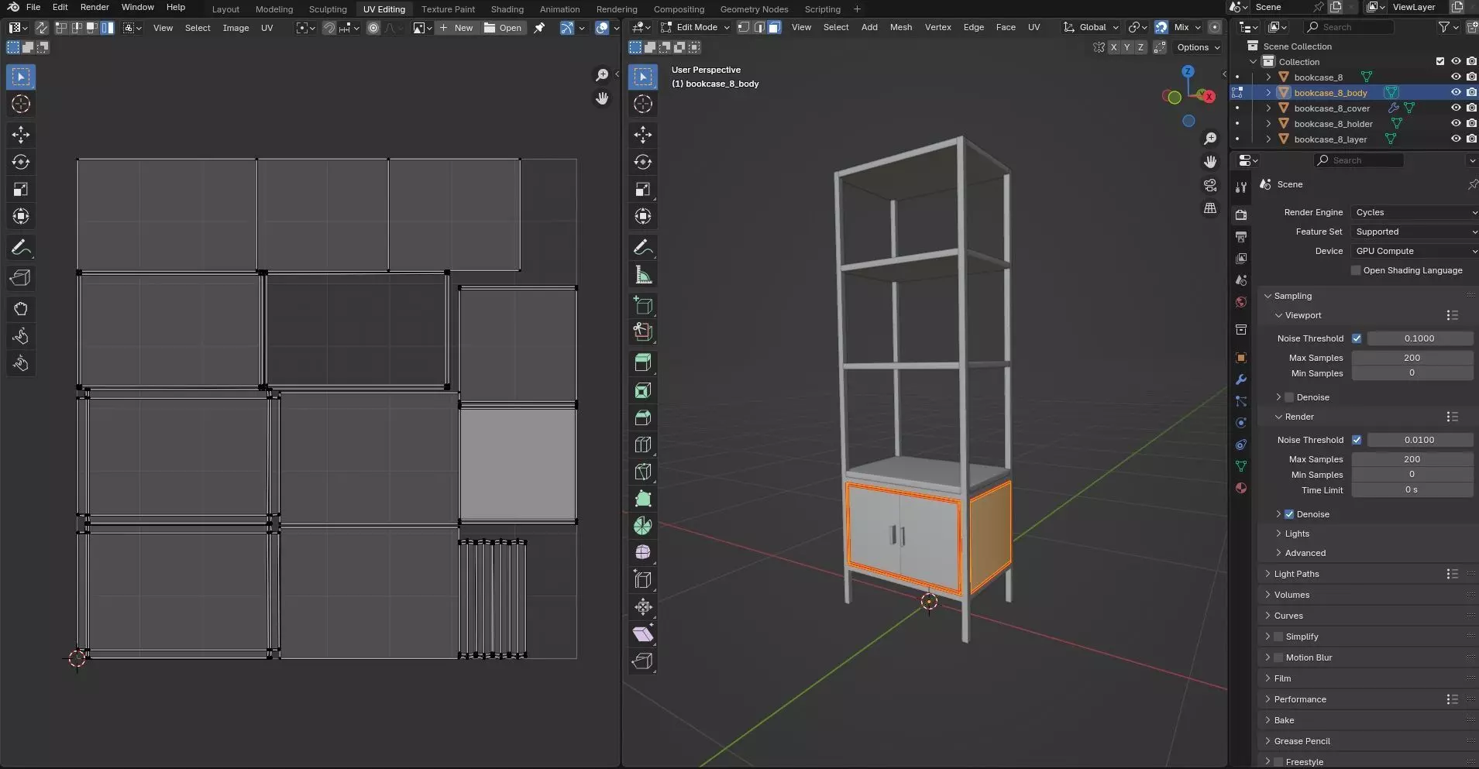Click Open image button
1479x769 pixels.
503,28
